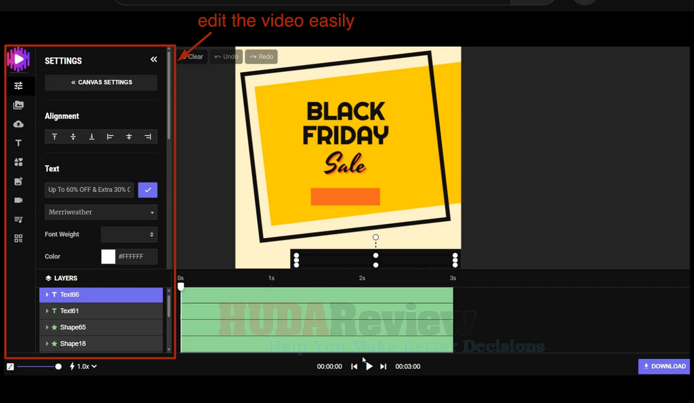694x403 pixels.
Task: Click the app logo at top left
Action: (18, 60)
